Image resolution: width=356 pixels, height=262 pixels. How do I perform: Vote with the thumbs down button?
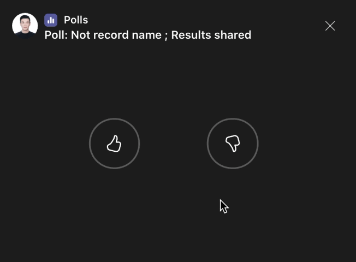(233, 144)
